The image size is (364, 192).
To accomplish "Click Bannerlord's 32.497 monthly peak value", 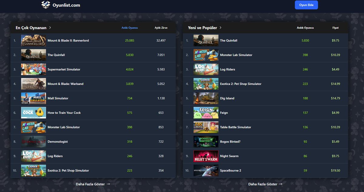I will click(x=161, y=40).
